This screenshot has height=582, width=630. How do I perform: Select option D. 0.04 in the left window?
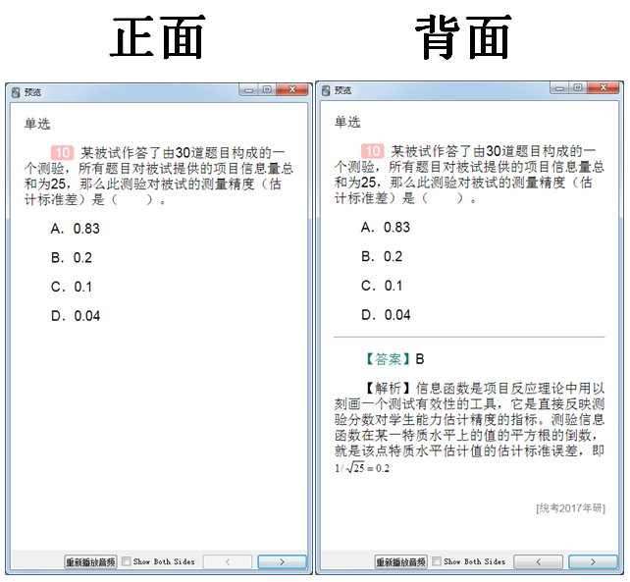(x=76, y=316)
